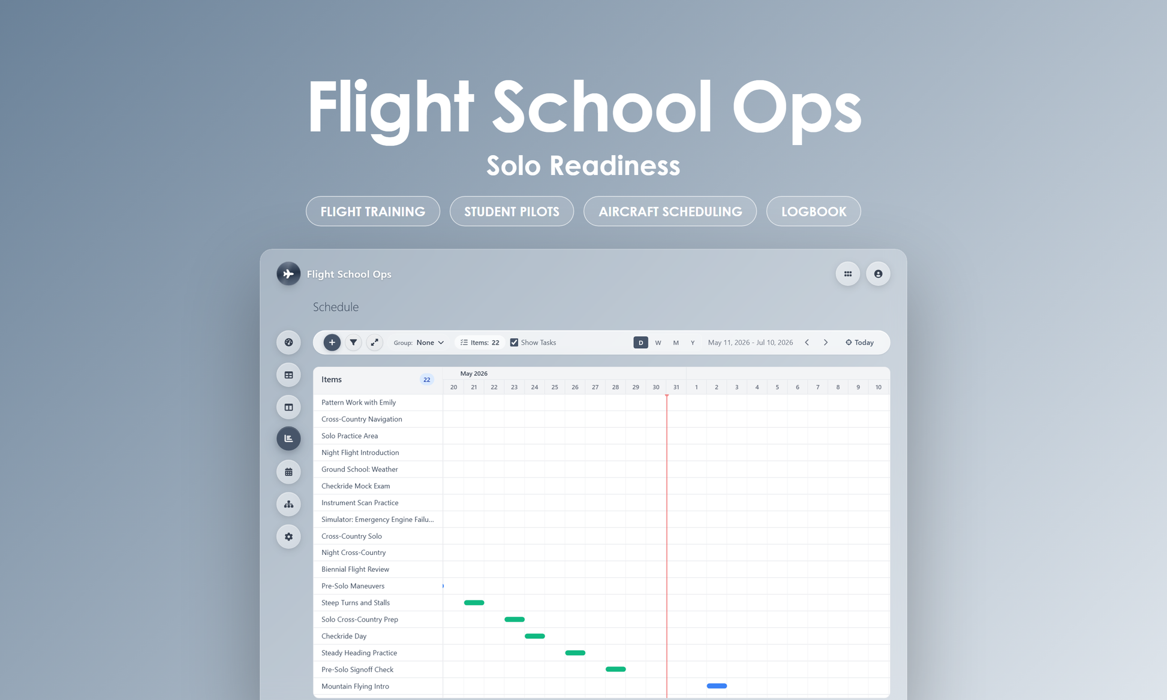The image size is (1167, 700).
Task: Select the Solo Cross-Country Prep green bar
Action: pyautogui.click(x=515, y=619)
